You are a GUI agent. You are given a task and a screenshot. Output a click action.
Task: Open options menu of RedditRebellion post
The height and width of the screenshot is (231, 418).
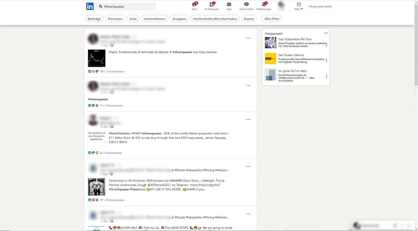click(x=248, y=120)
